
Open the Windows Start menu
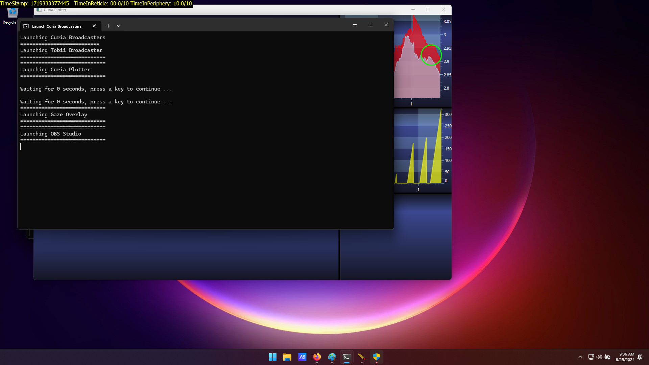point(272,357)
